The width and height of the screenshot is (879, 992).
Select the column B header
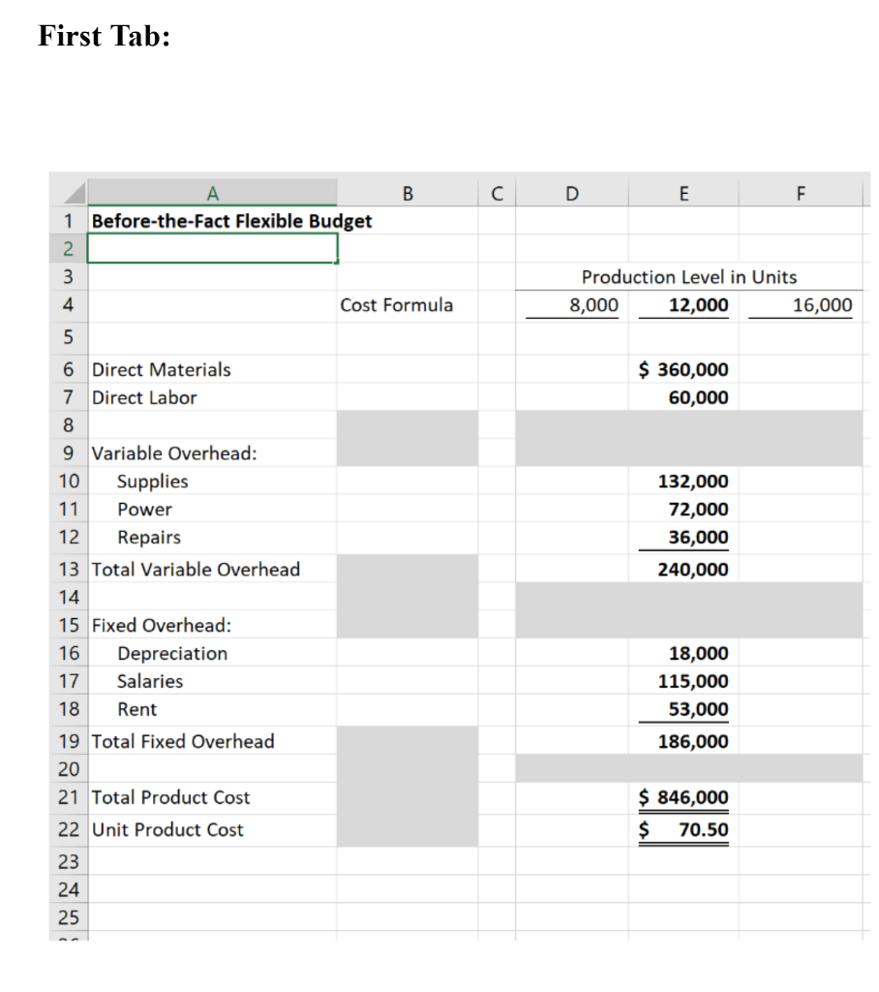point(408,193)
